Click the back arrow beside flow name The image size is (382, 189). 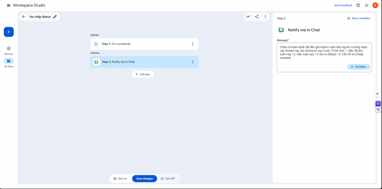[24, 17]
